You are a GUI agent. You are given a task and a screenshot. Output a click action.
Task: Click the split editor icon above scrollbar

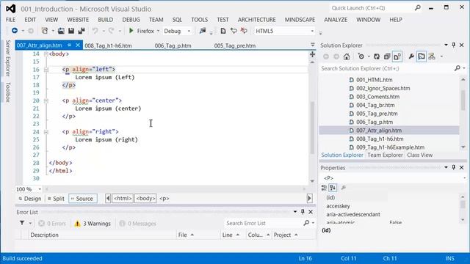click(312, 54)
